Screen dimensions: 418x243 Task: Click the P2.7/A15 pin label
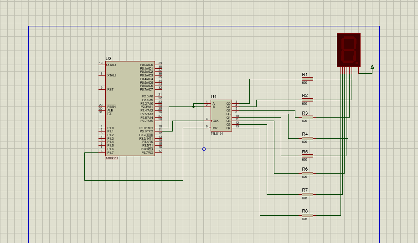click(x=147, y=121)
